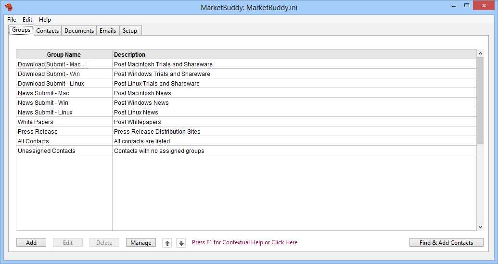498x264 pixels.
Task: Move selected group down with down arrow
Action: coord(181,243)
